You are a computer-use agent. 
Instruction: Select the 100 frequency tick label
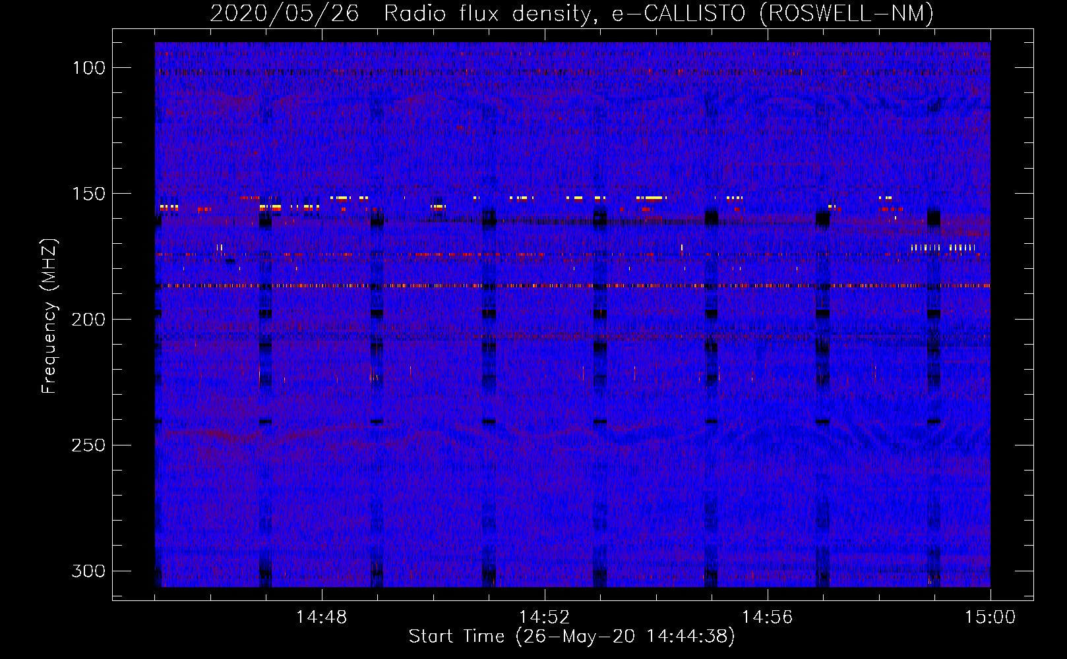click(x=88, y=68)
